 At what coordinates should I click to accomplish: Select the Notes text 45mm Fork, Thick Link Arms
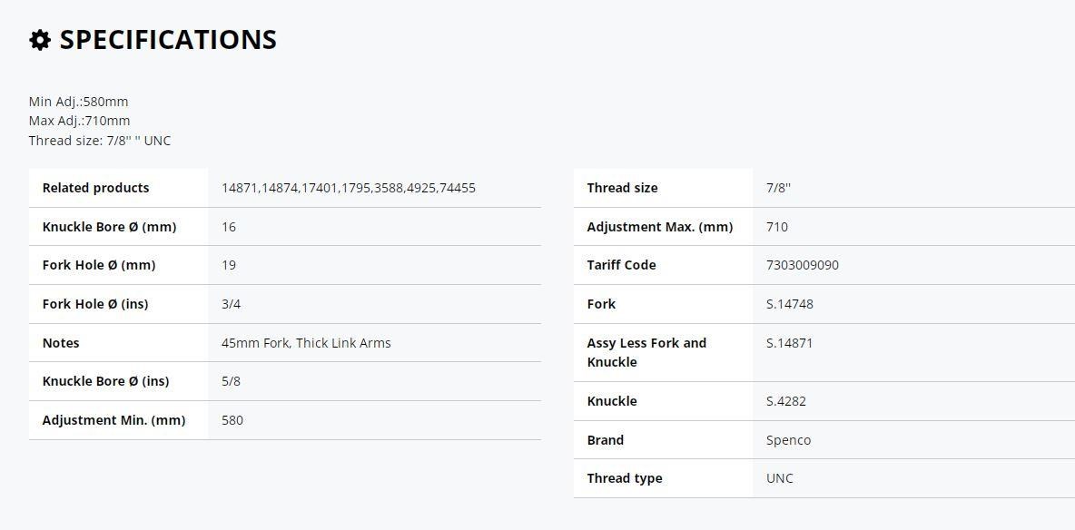(x=306, y=343)
